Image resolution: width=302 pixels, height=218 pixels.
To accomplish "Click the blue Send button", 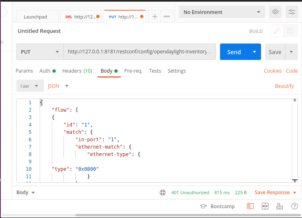I will [x=234, y=52].
